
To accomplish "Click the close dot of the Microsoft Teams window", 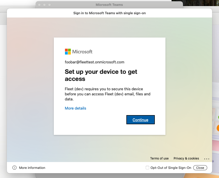I will [39, 5].
